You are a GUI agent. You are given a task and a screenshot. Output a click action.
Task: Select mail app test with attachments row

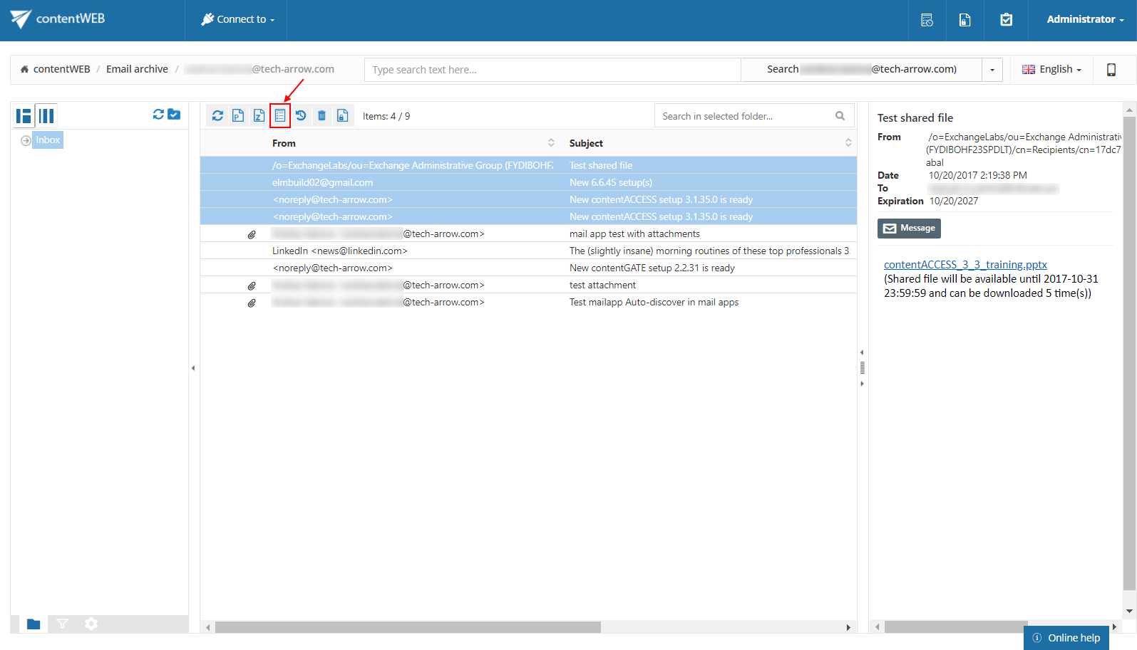528,234
